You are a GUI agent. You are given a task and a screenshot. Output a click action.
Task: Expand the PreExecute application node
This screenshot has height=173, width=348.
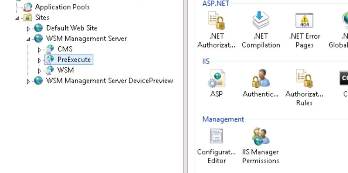pos(39,60)
